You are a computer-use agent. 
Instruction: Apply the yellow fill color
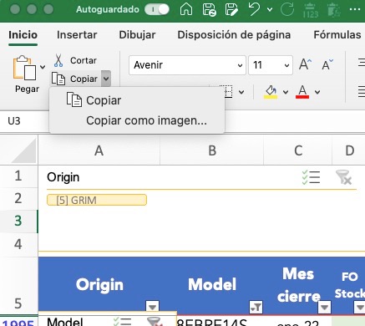click(271, 92)
